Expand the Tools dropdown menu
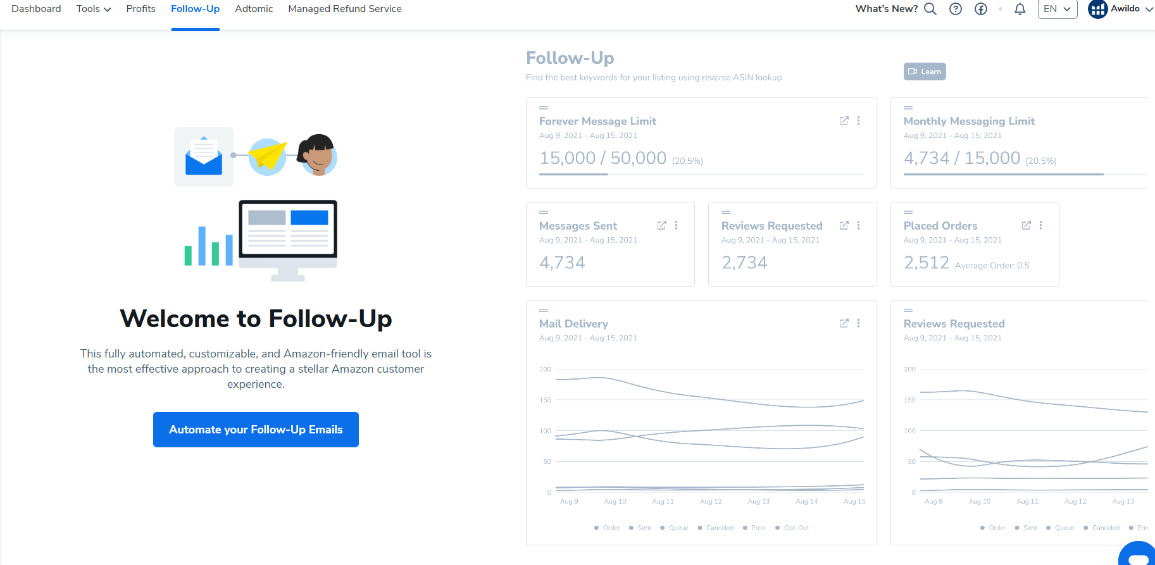The width and height of the screenshot is (1155, 565). point(93,9)
